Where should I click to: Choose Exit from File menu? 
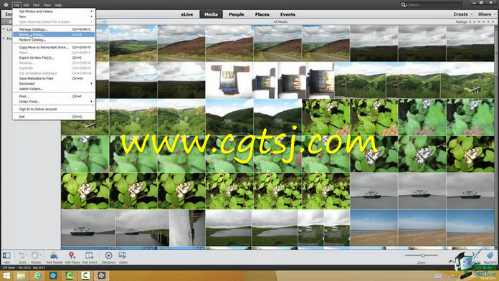54,117
